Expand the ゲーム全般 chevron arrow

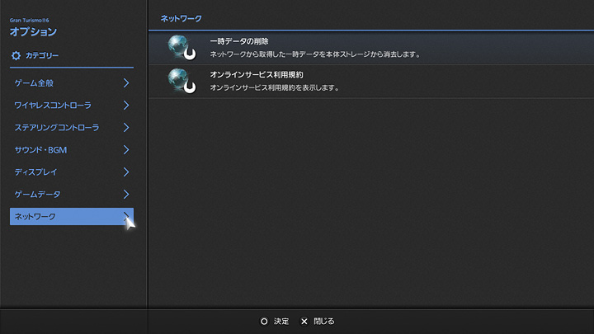click(x=126, y=83)
